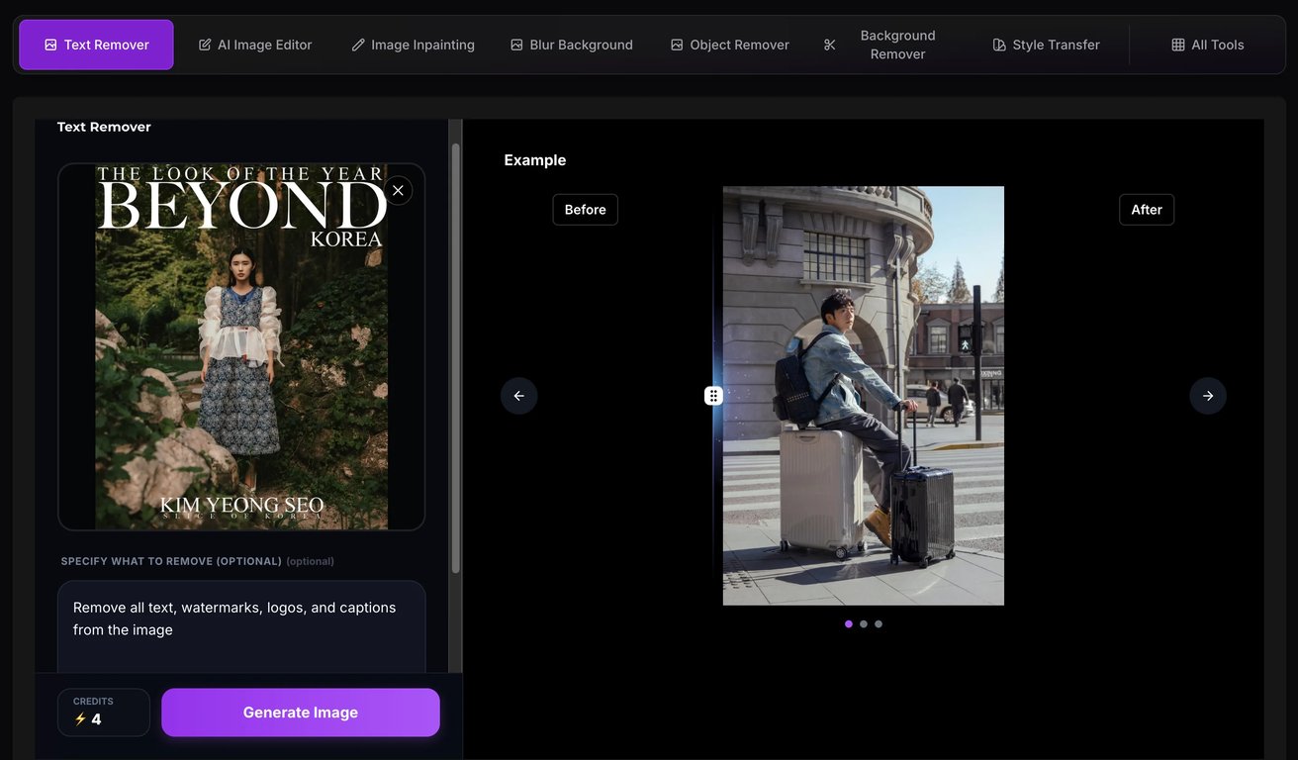
Task: Select the Text Remover tab
Action: (x=96, y=45)
